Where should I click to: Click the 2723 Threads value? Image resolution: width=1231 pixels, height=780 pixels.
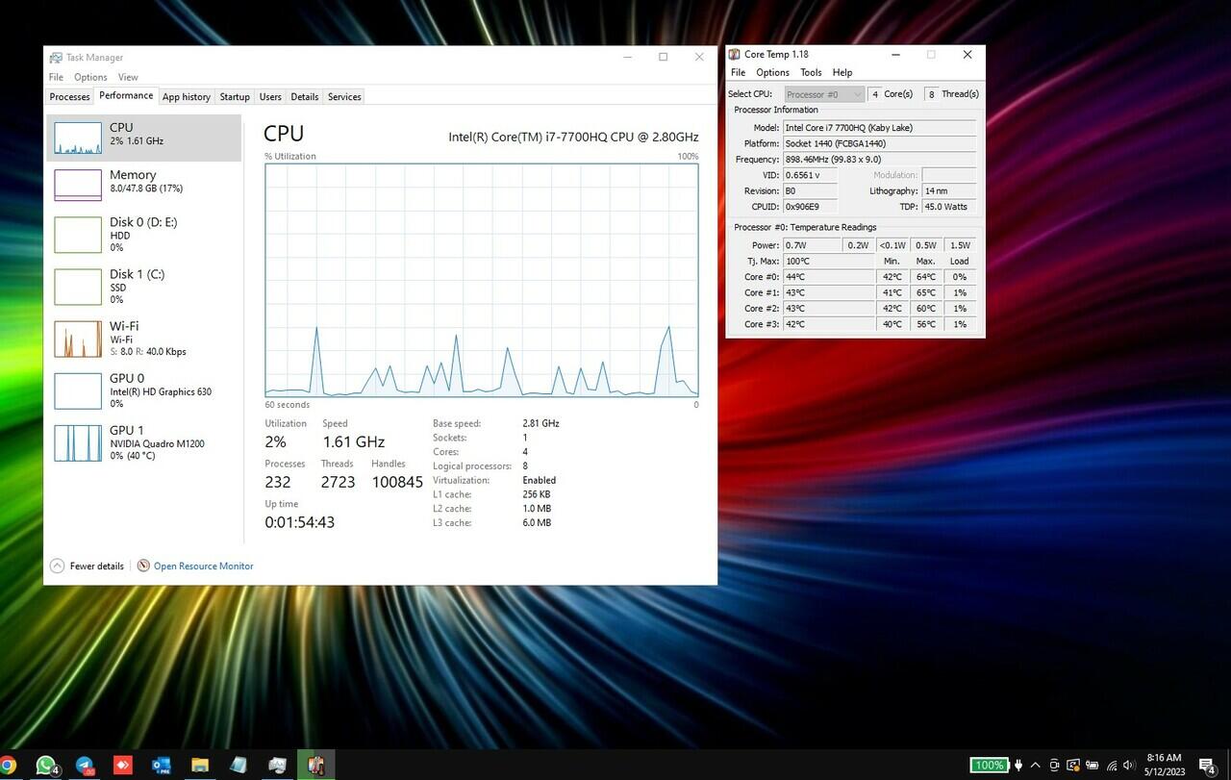click(x=338, y=482)
